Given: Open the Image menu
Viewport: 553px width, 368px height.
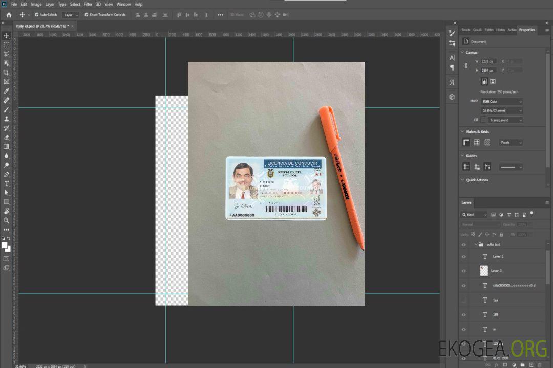Looking at the screenshot, I should pyautogui.click(x=36, y=4).
